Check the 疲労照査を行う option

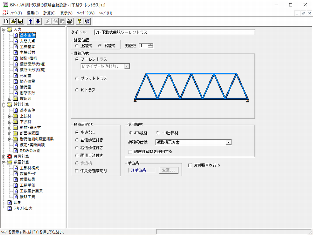tap(190, 165)
